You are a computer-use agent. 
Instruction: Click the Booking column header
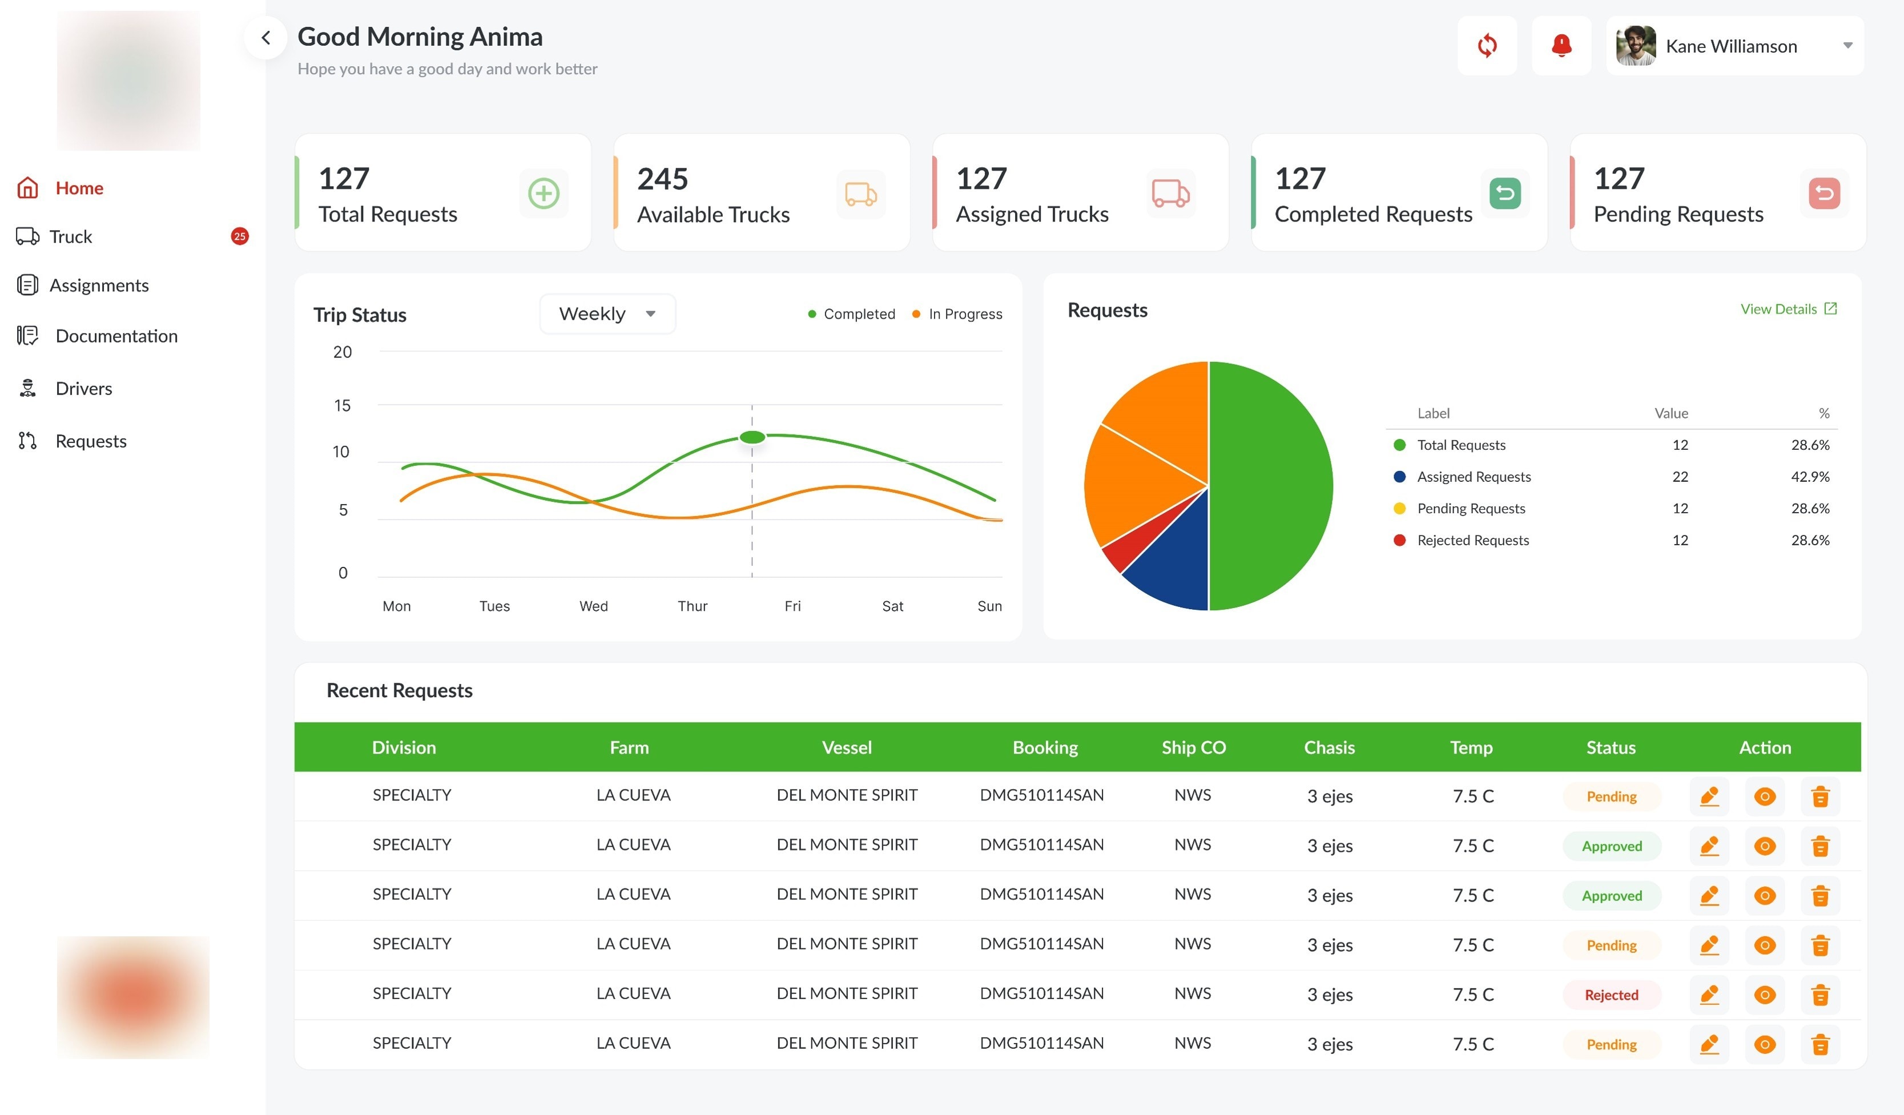(x=1045, y=747)
